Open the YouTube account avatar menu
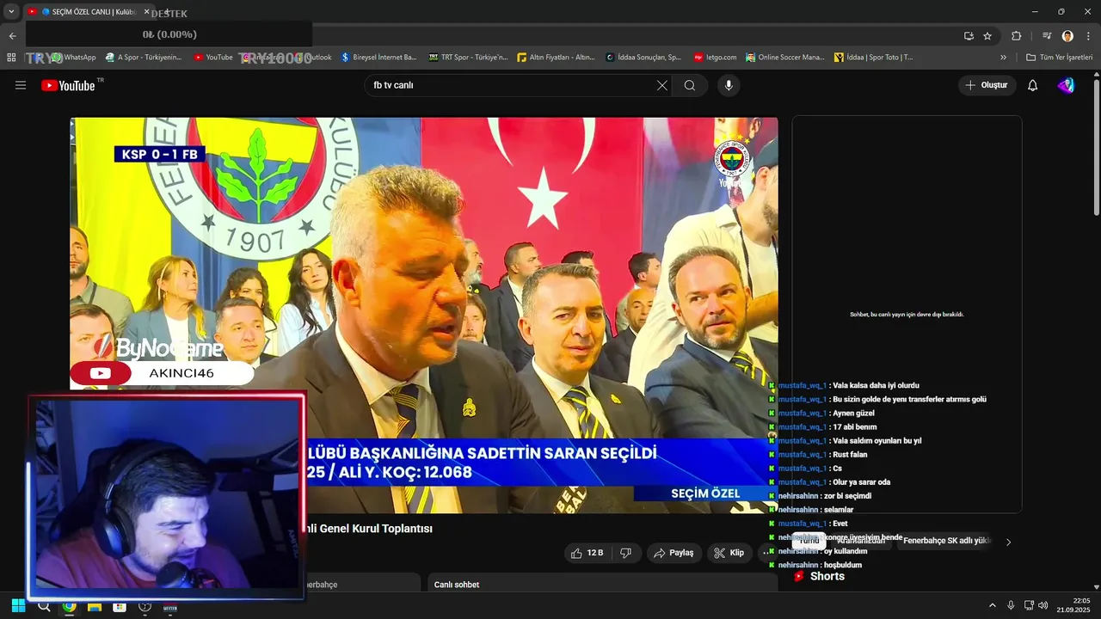Image resolution: width=1101 pixels, height=619 pixels. [1066, 85]
